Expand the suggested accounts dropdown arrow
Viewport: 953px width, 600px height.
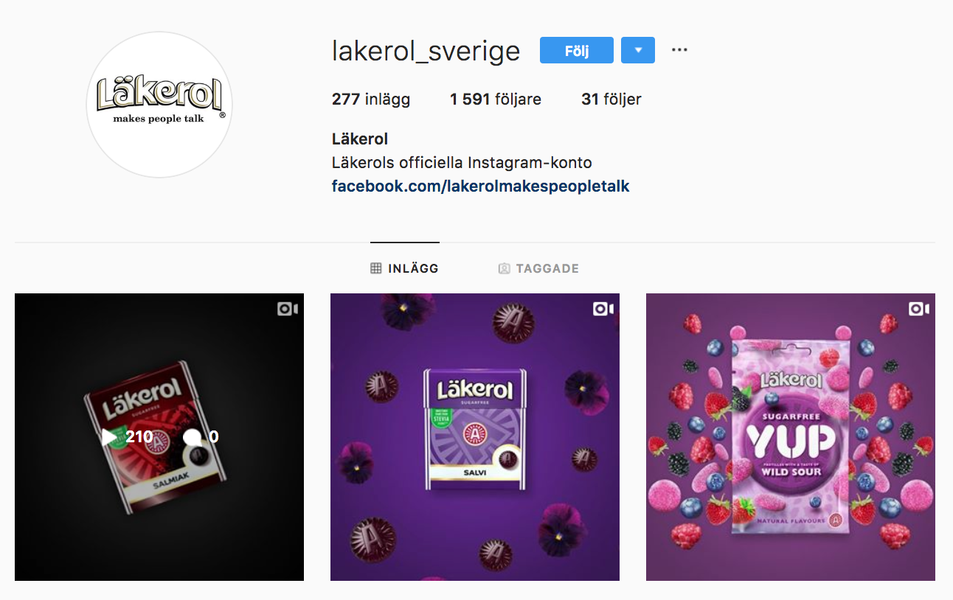[638, 50]
